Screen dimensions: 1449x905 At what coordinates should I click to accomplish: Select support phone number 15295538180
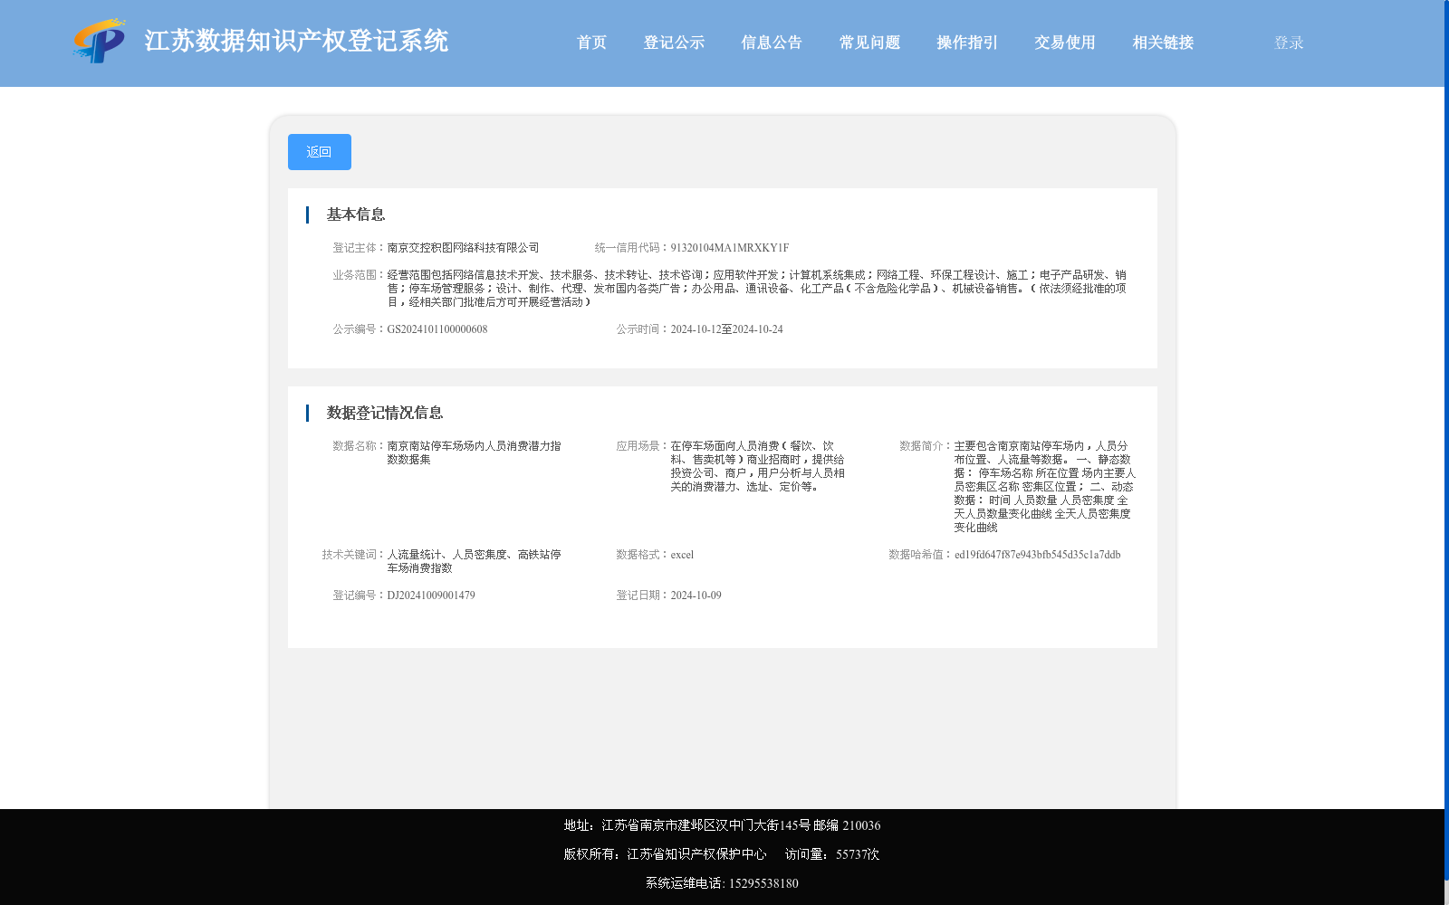click(763, 883)
